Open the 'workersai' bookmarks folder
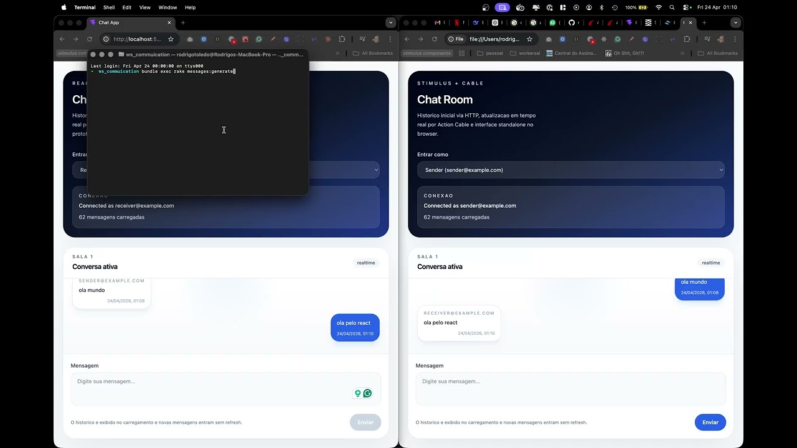797x448 pixels. pos(525,54)
